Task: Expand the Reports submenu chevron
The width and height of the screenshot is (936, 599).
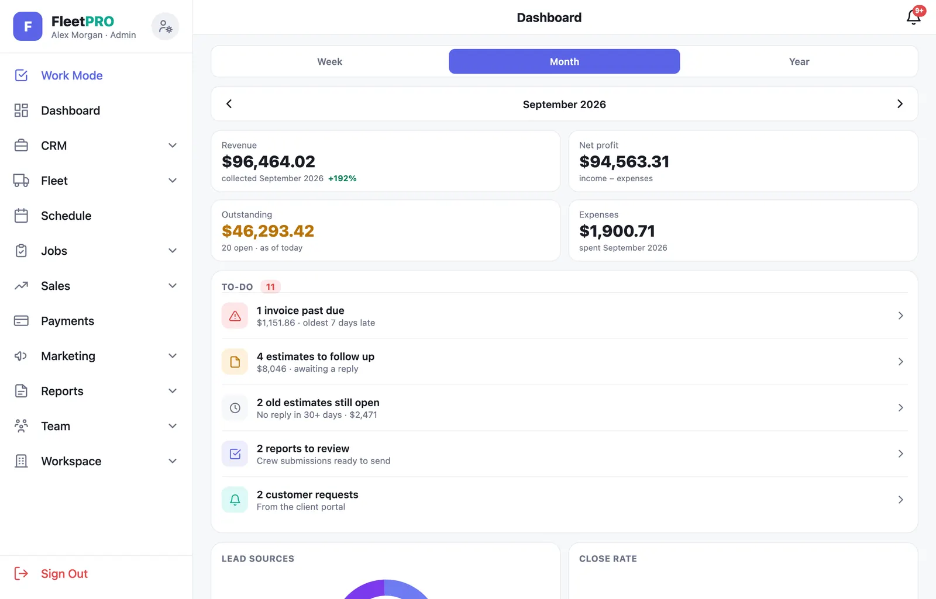Action: pyautogui.click(x=173, y=391)
